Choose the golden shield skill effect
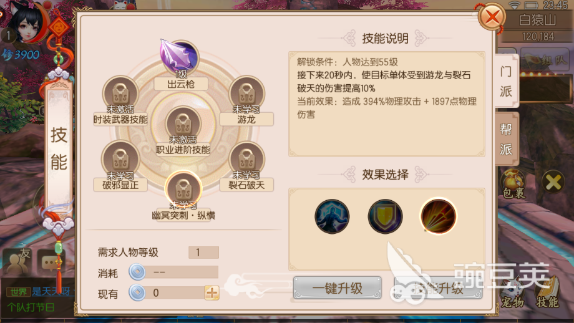The width and height of the screenshot is (574, 323). tap(385, 216)
